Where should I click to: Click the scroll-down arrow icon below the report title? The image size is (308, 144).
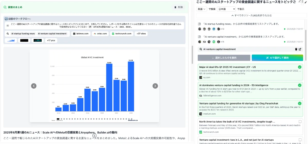pos(94,136)
